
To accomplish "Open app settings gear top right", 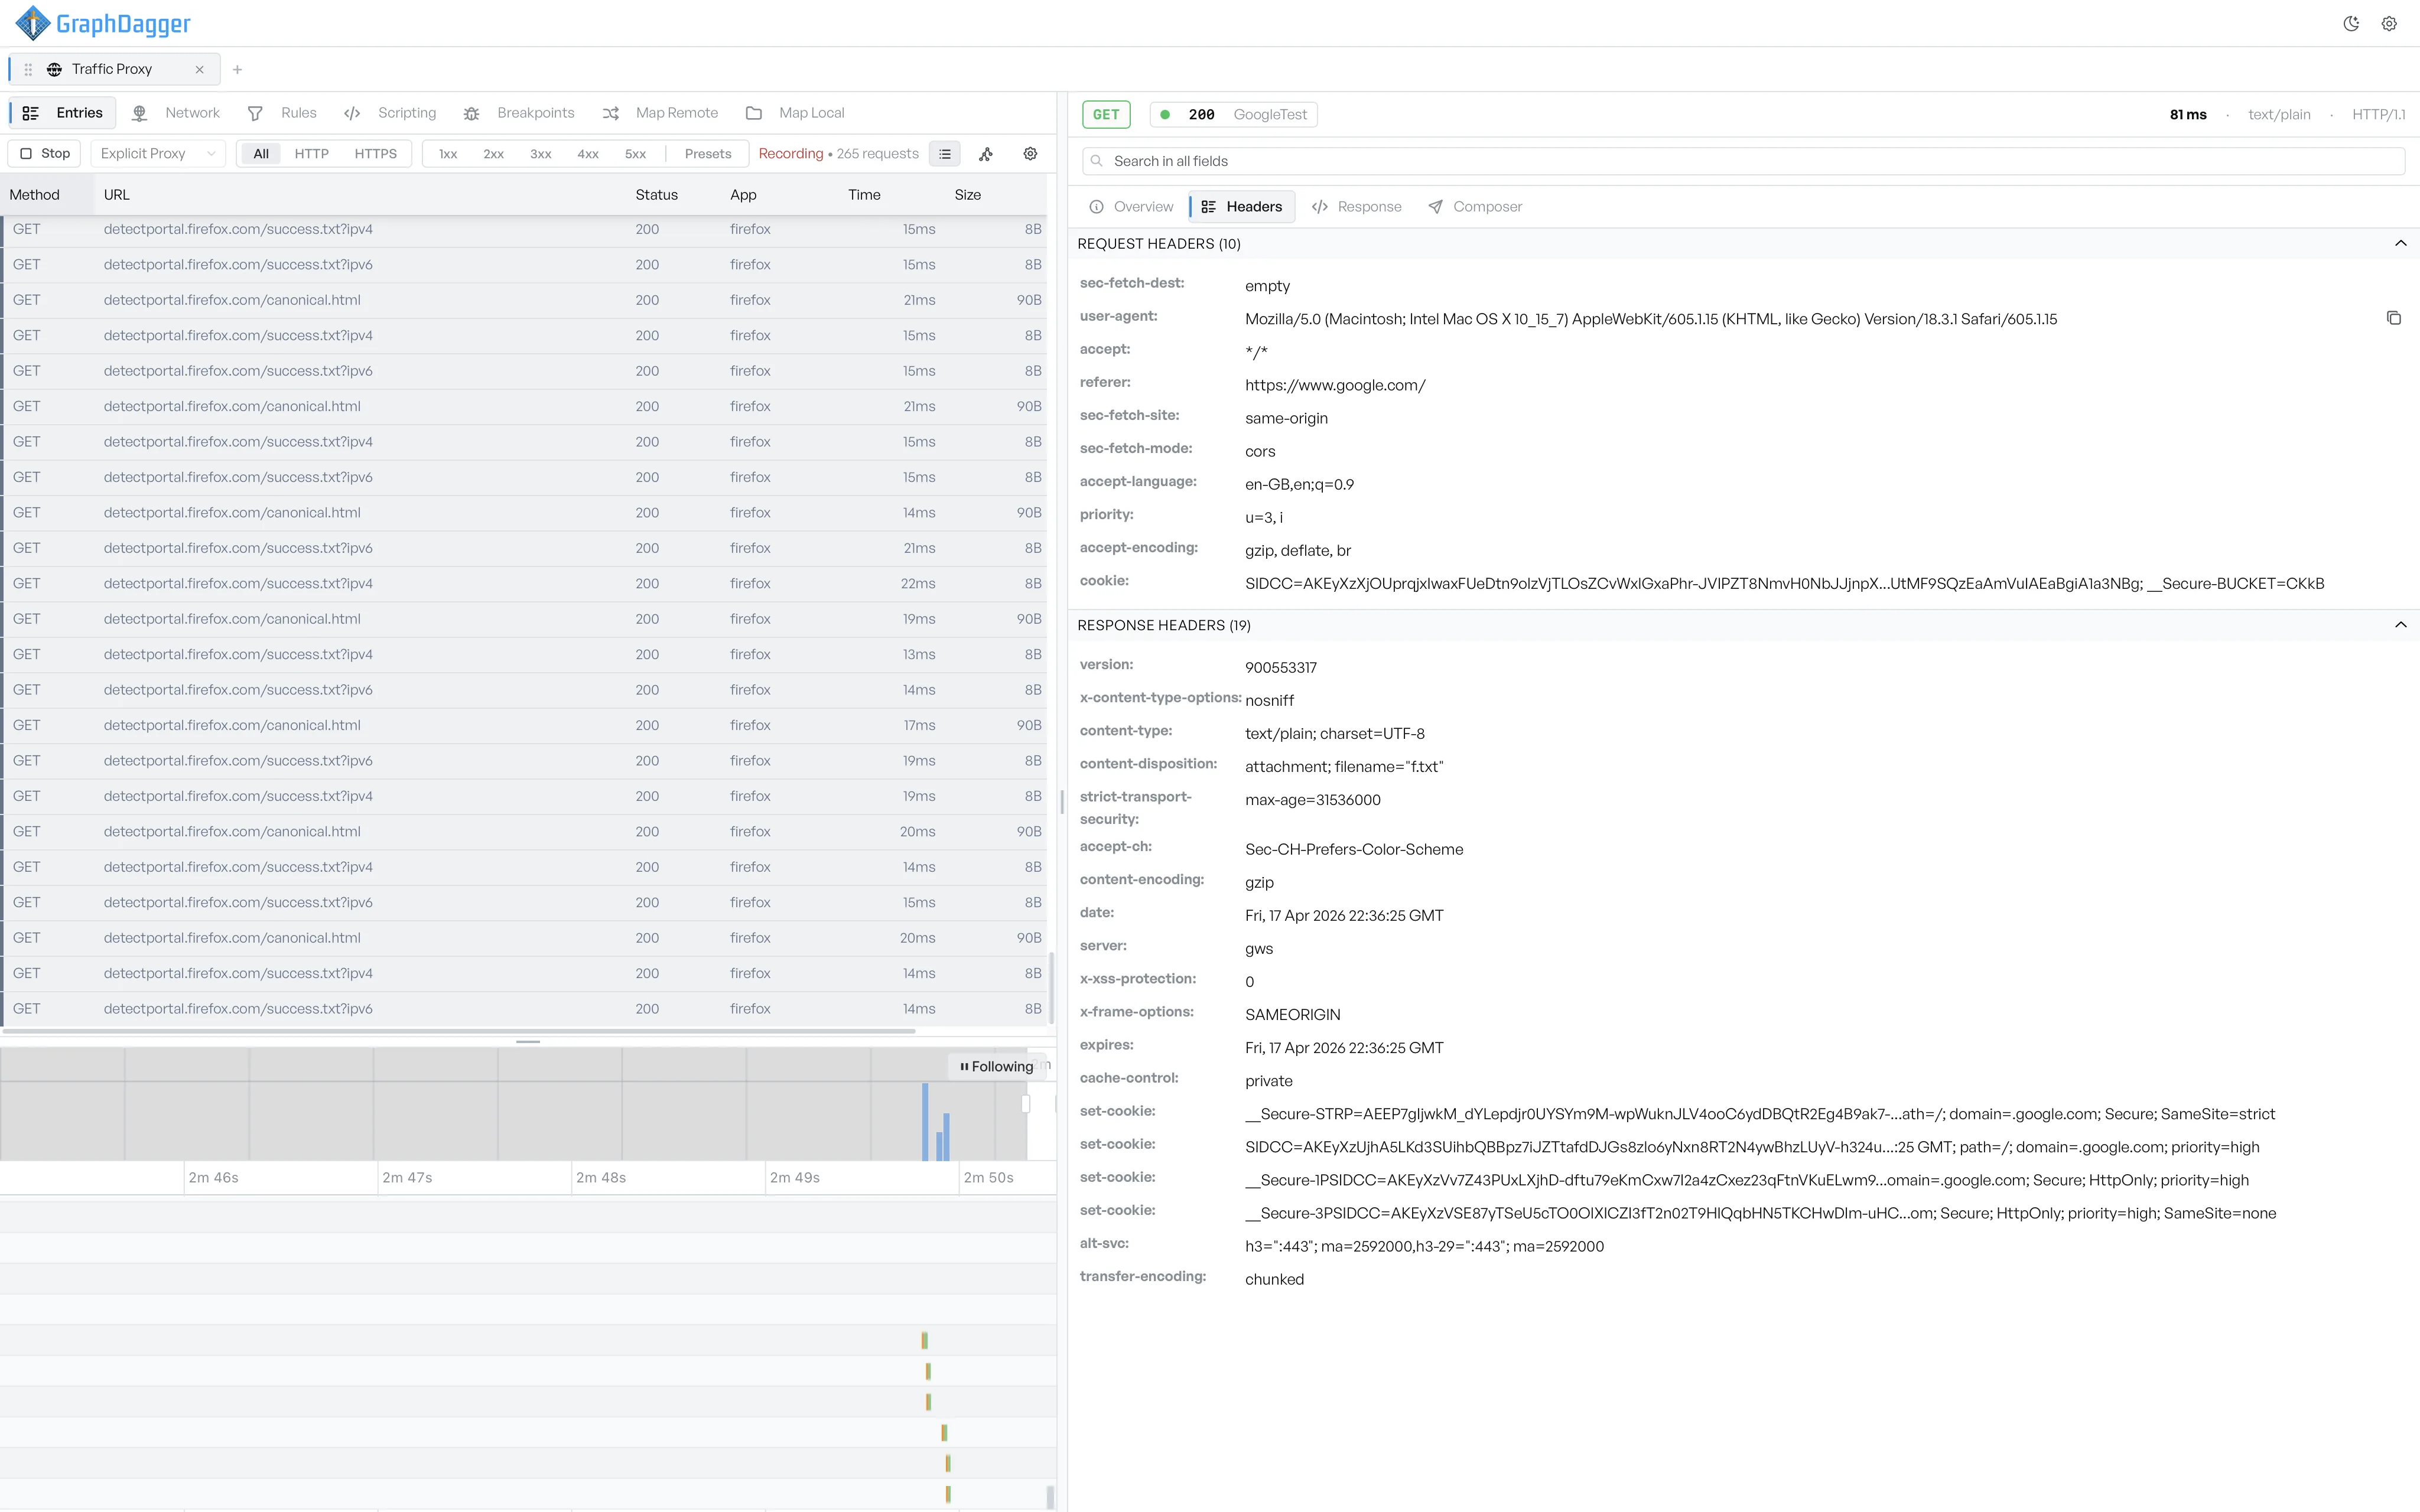I will click(x=2389, y=24).
